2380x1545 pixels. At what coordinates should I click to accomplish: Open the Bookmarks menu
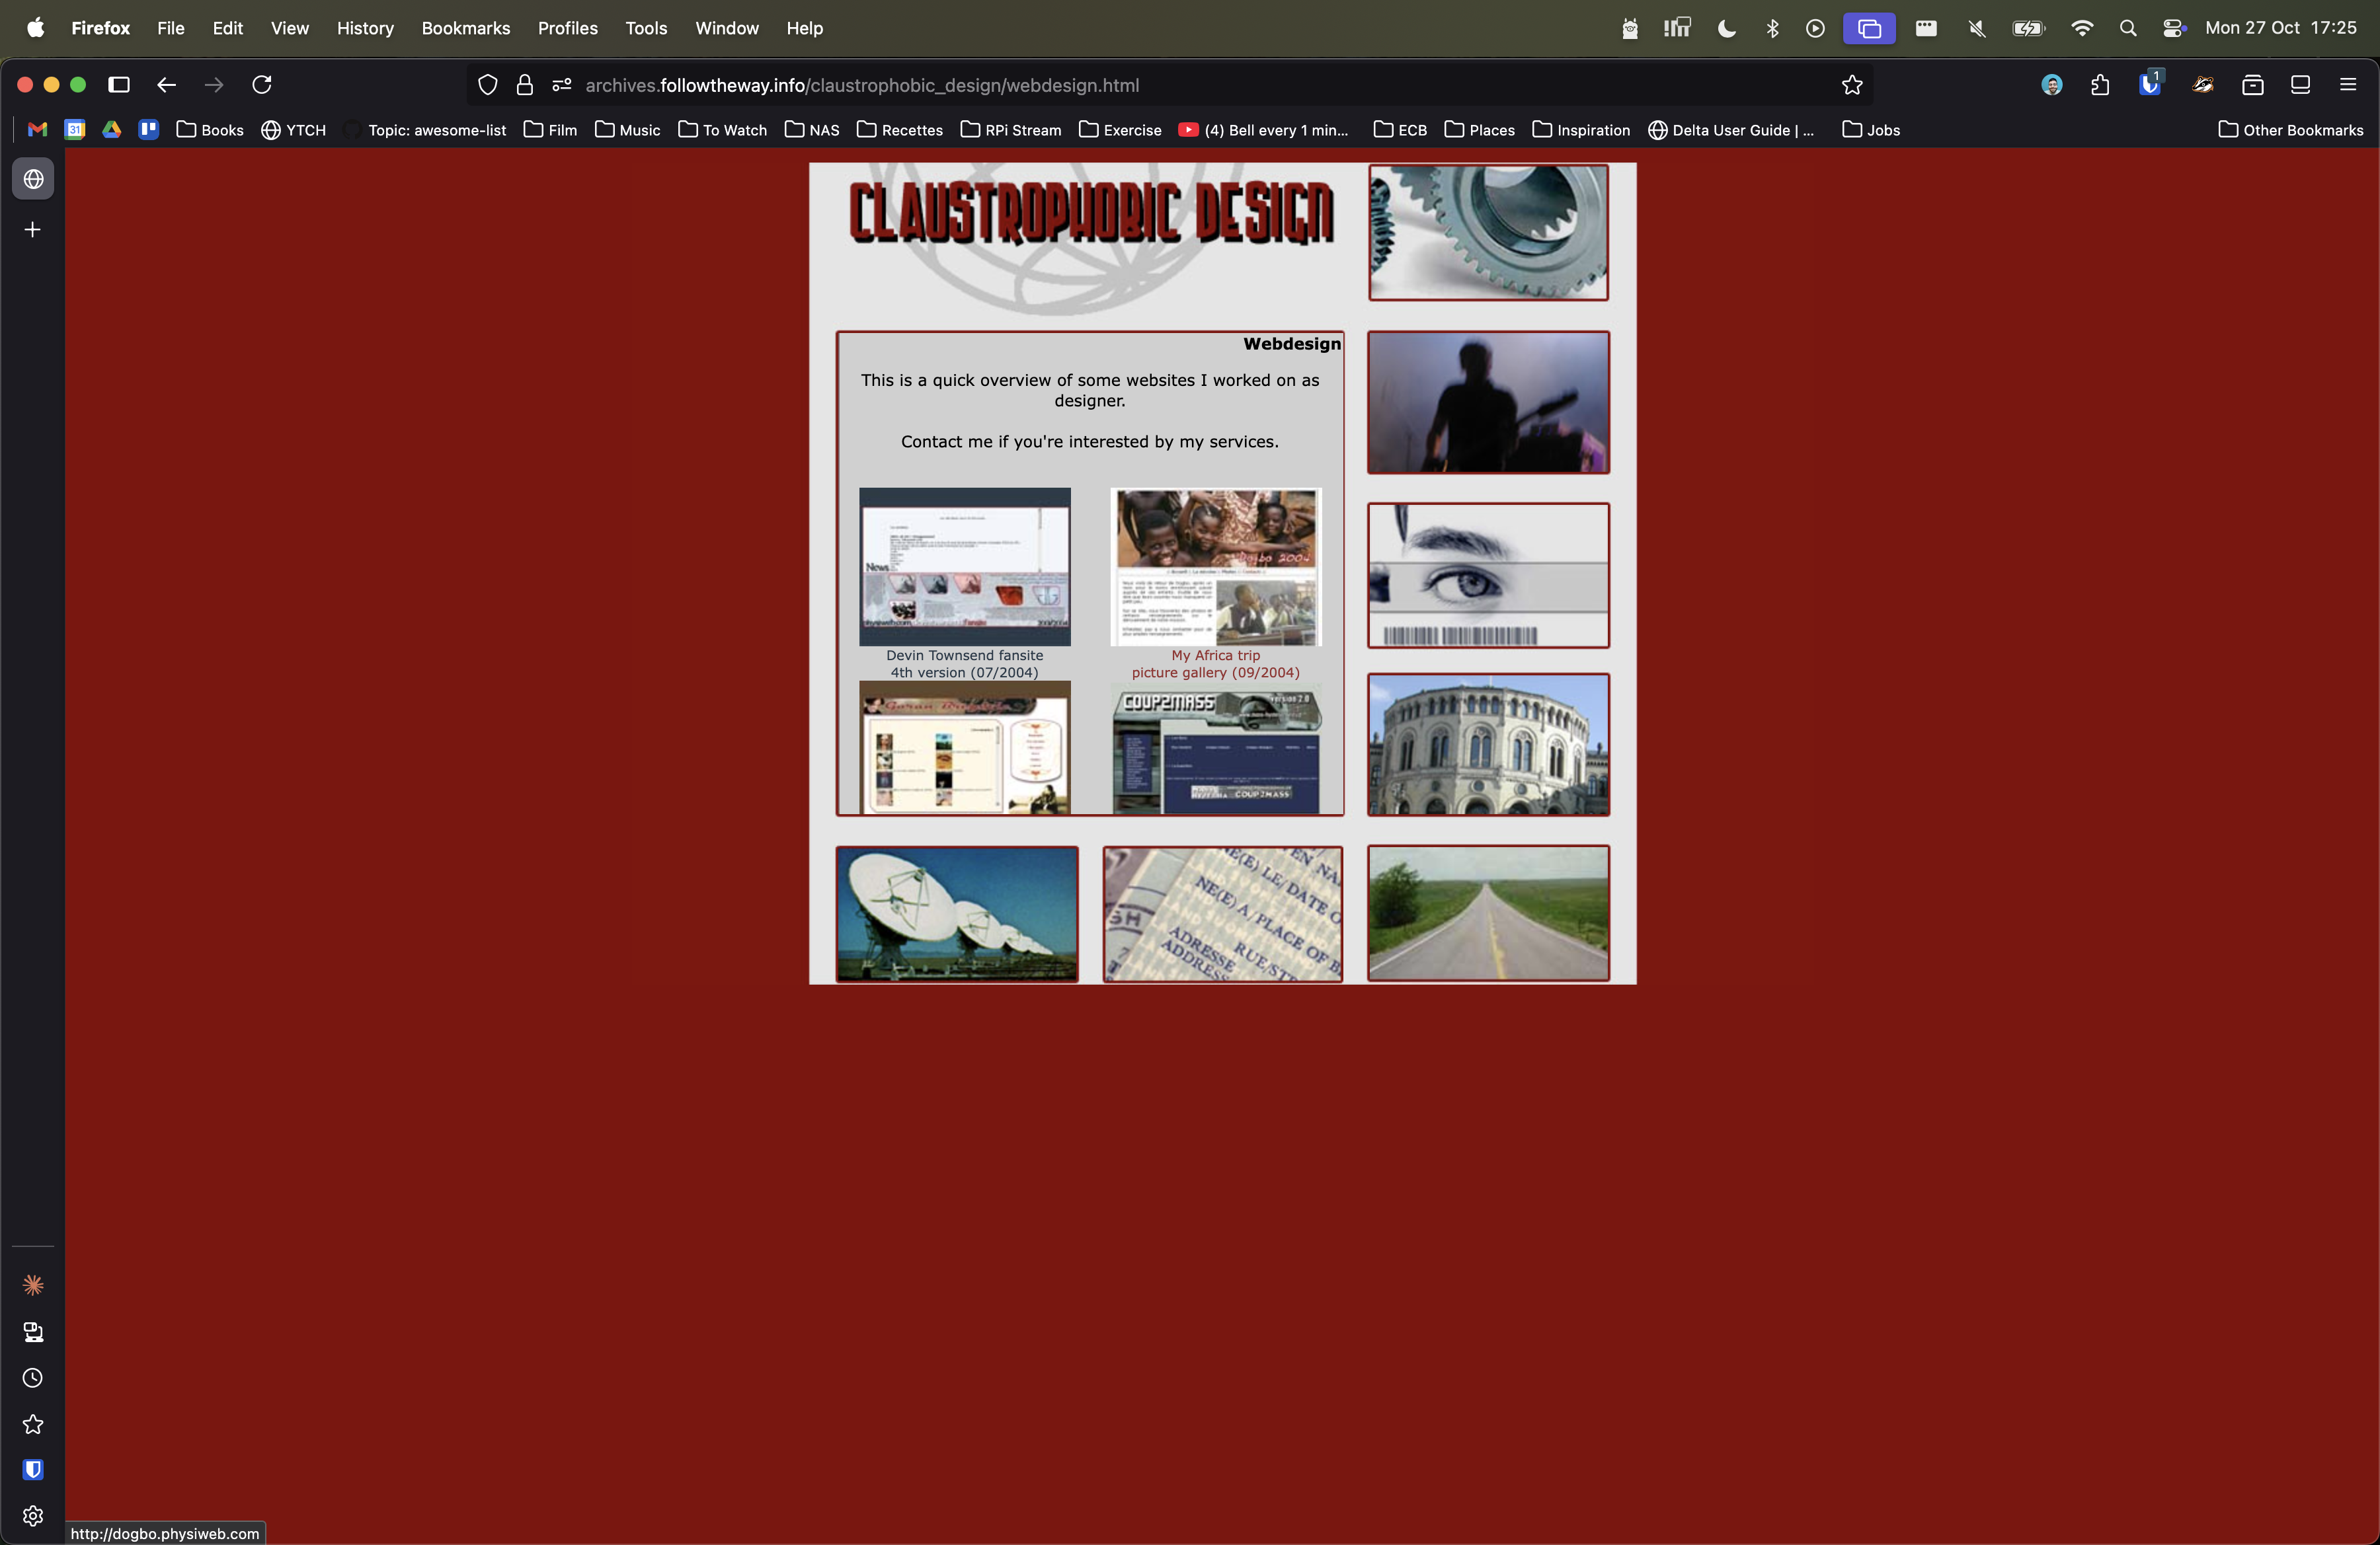point(465,28)
